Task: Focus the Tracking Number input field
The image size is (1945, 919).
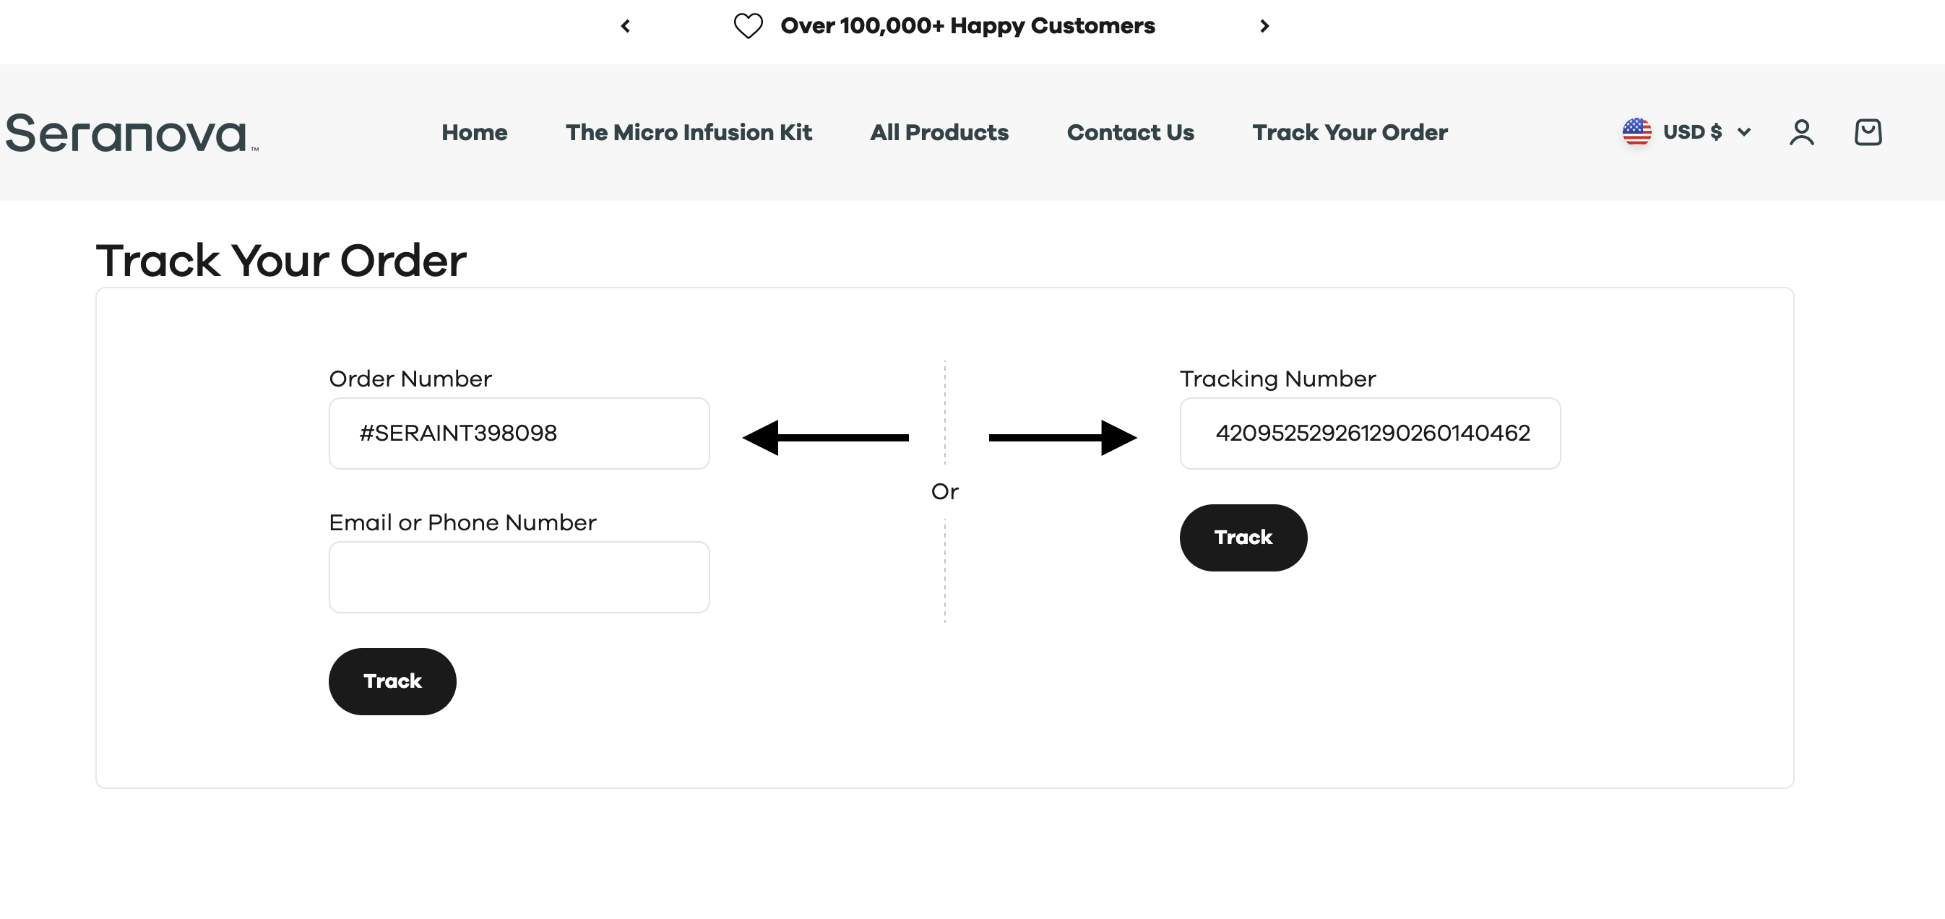Action: [1370, 433]
